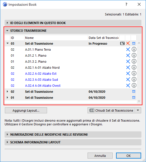Expand ID DEGLI ELEMENTI IN QUESTO BOOK panel
Viewport: 146px width, 162px height.
click(x=73, y=23)
